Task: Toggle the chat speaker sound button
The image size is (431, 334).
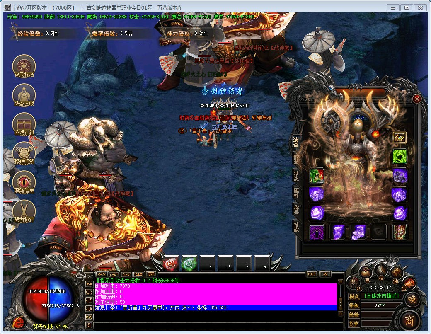Action: click(x=89, y=284)
